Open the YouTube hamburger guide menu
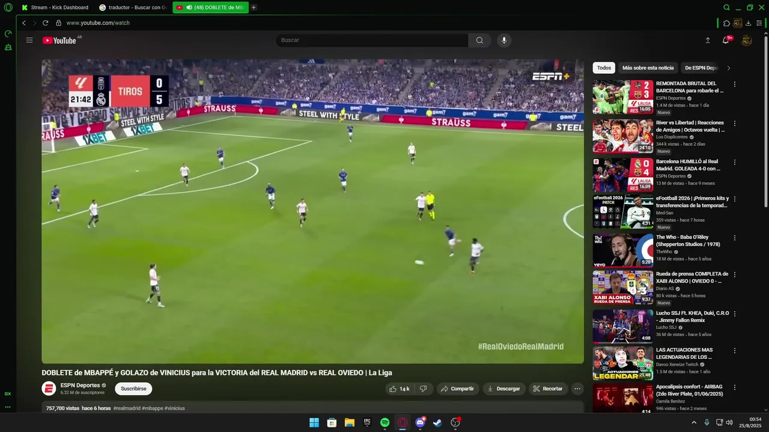Screen dimensions: 769x432 point(29,40)
